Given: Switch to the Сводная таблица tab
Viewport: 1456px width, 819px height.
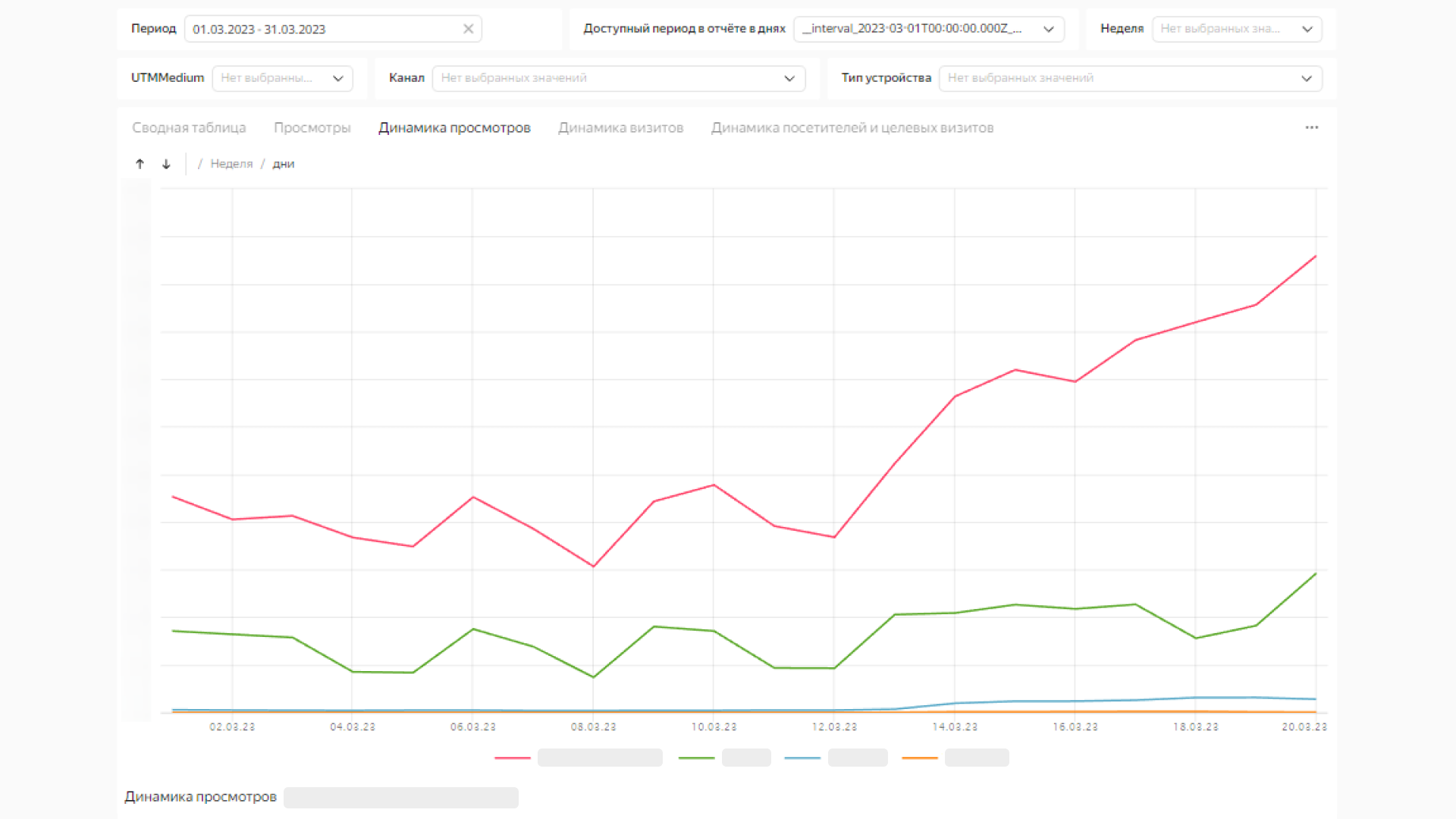Looking at the screenshot, I should (x=189, y=127).
